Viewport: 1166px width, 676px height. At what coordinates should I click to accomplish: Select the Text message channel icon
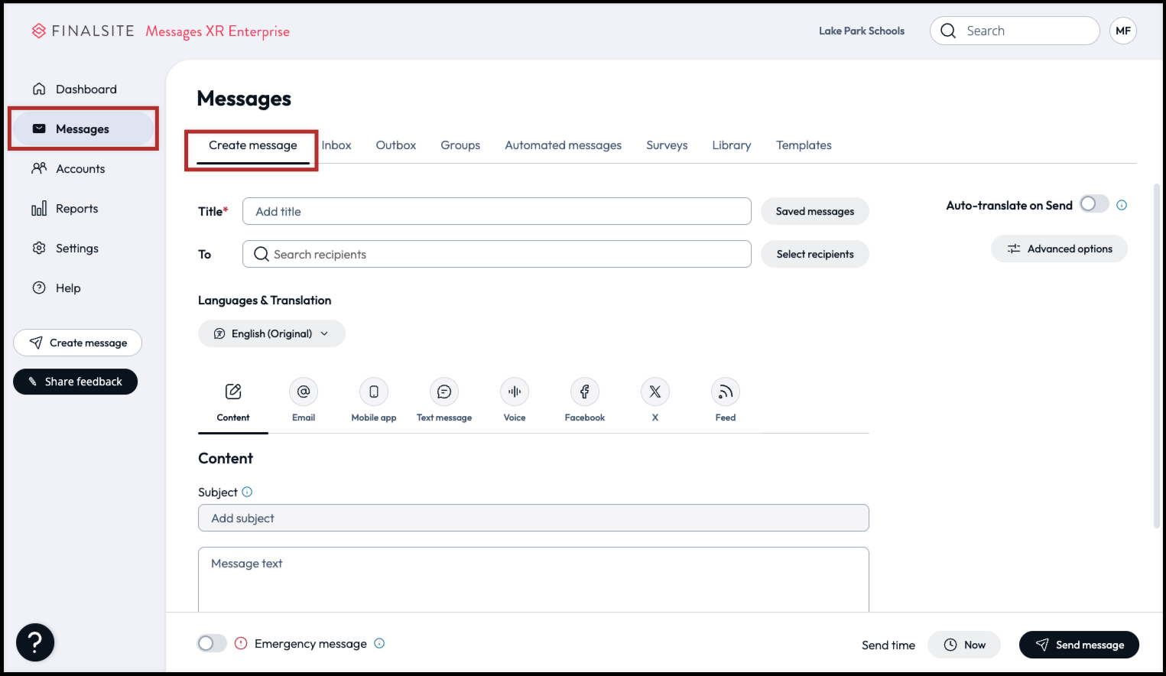point(443,391)
